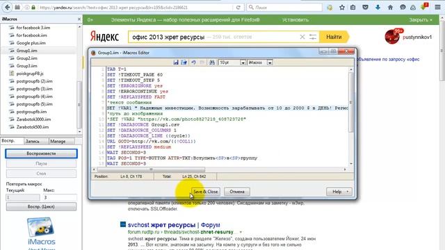The width and height of the screenshot is (445, 250).
Task: Select postgroupfb (2).iim macro
Action: (34, 81)
